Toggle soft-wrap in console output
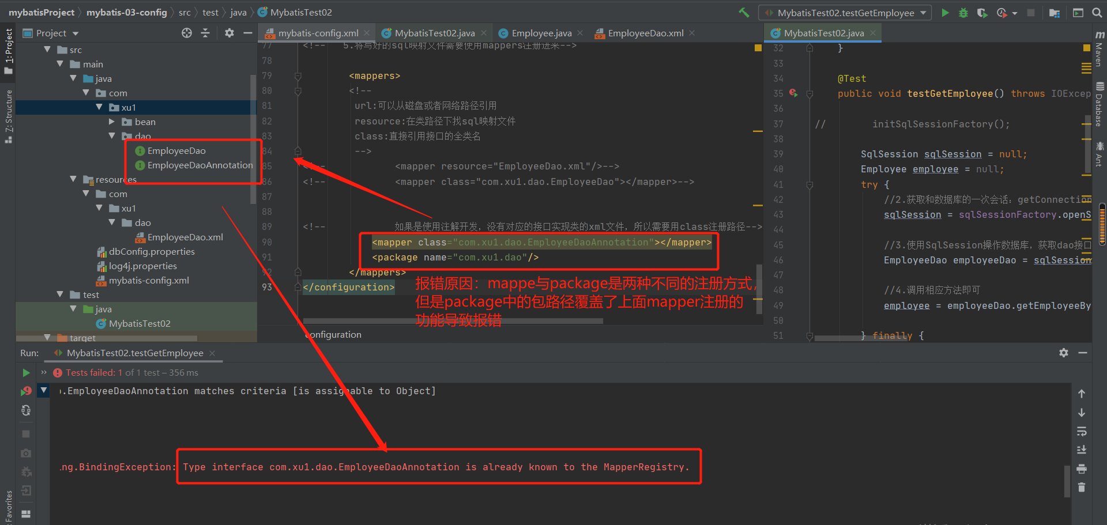Viewport: 1107px width, 525px height. point(1082,431)
